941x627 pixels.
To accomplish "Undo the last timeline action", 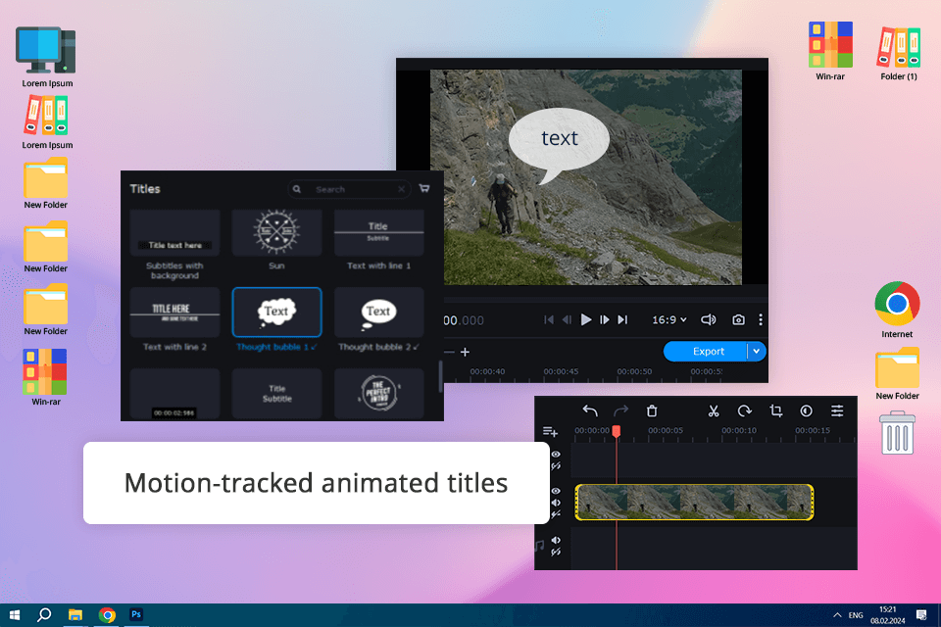I will pyautogui.click(x=590, y=411).
